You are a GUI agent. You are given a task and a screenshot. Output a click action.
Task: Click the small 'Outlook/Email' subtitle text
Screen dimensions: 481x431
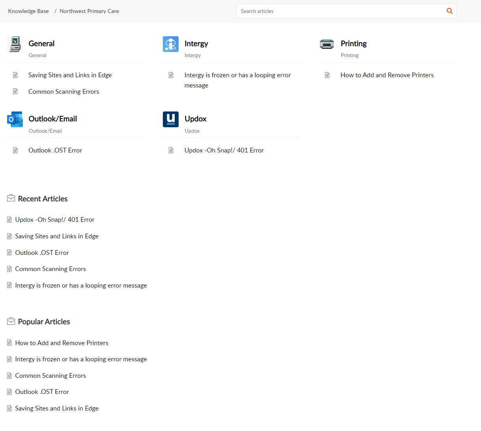tap(45, 131)
